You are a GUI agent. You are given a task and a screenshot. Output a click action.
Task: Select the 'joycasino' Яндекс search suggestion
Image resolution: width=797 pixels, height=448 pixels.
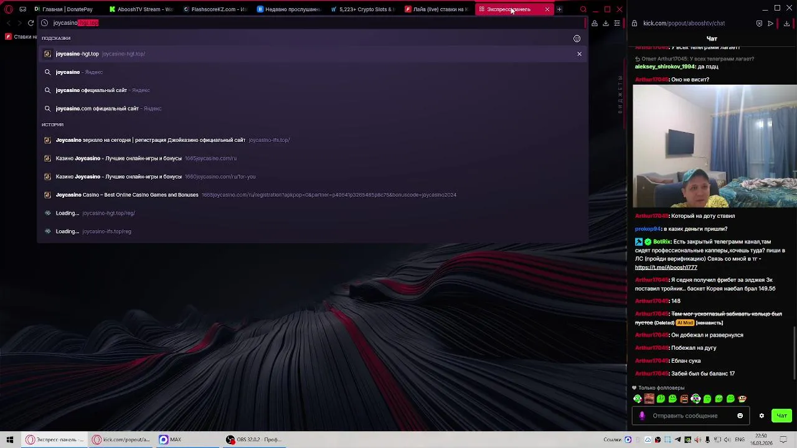pos(311,72)
